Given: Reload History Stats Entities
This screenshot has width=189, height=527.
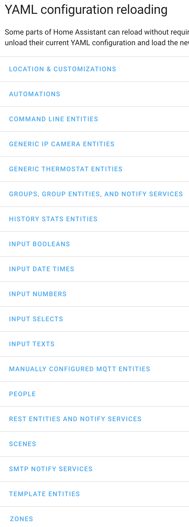Looking at the screenshot, I should coord(53,219).
